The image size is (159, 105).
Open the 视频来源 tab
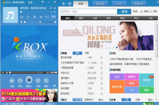[x=138, y=4]
